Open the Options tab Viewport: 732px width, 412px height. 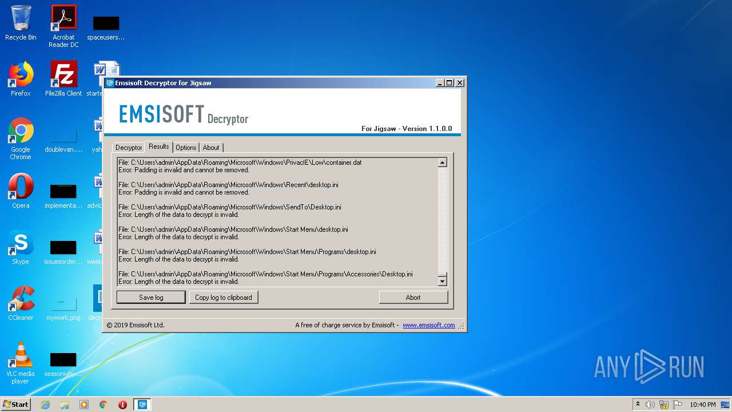[186, 148]
